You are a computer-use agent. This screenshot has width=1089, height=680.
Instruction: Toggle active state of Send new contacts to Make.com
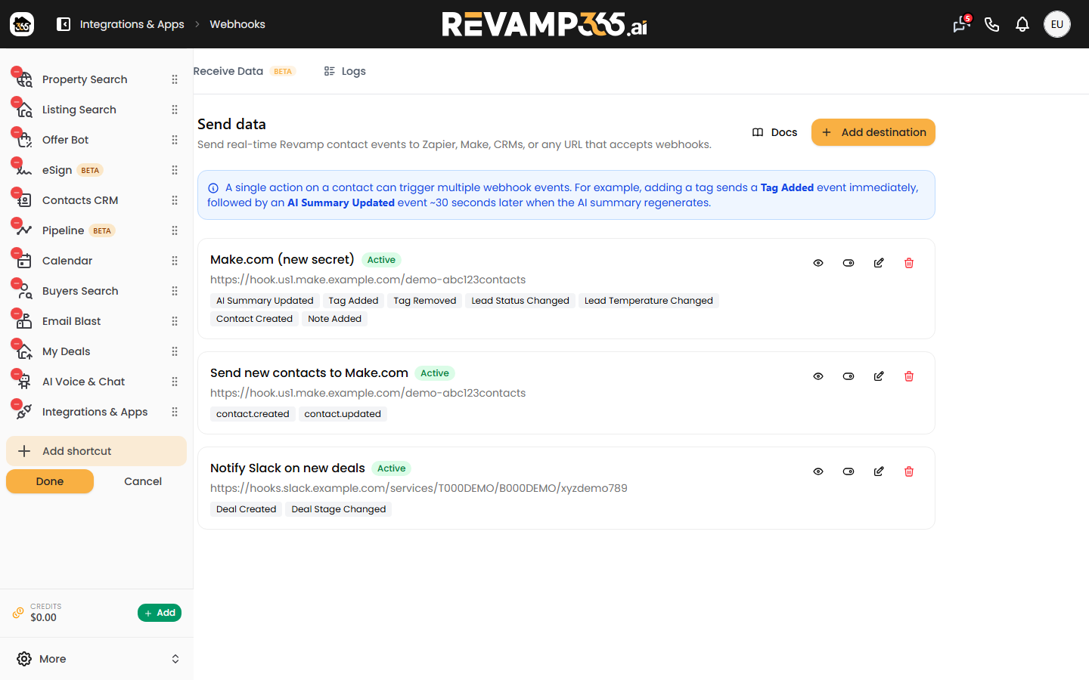[x=849, y=376]
